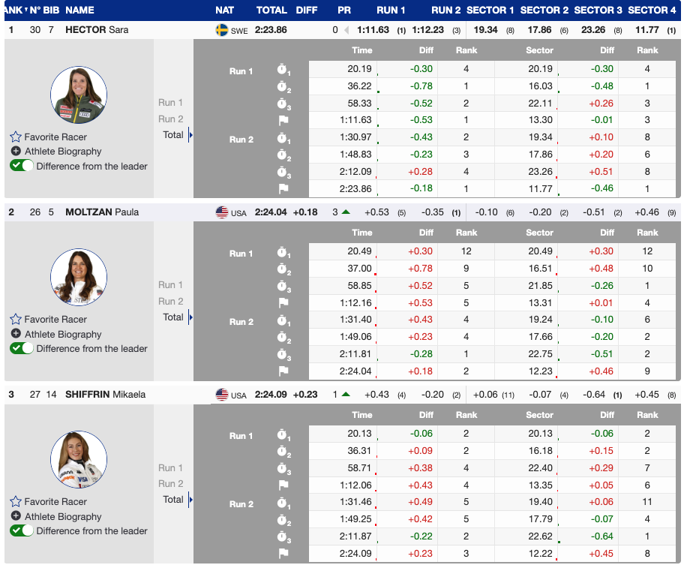Select the Run 2 tab in Moltzan's panel
Viewport: 684px width, 568px height.
click(171, 302)
